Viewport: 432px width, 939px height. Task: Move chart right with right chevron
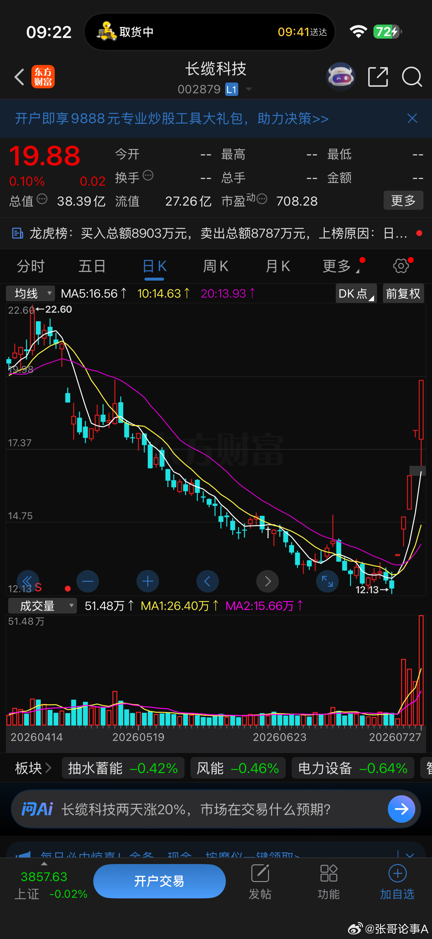(x=268, y=581)
